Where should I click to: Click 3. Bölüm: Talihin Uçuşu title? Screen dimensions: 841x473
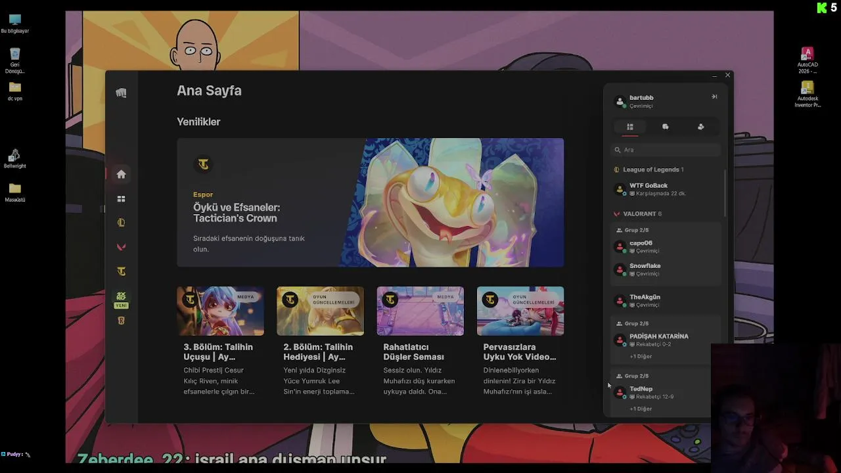(218, 351)
